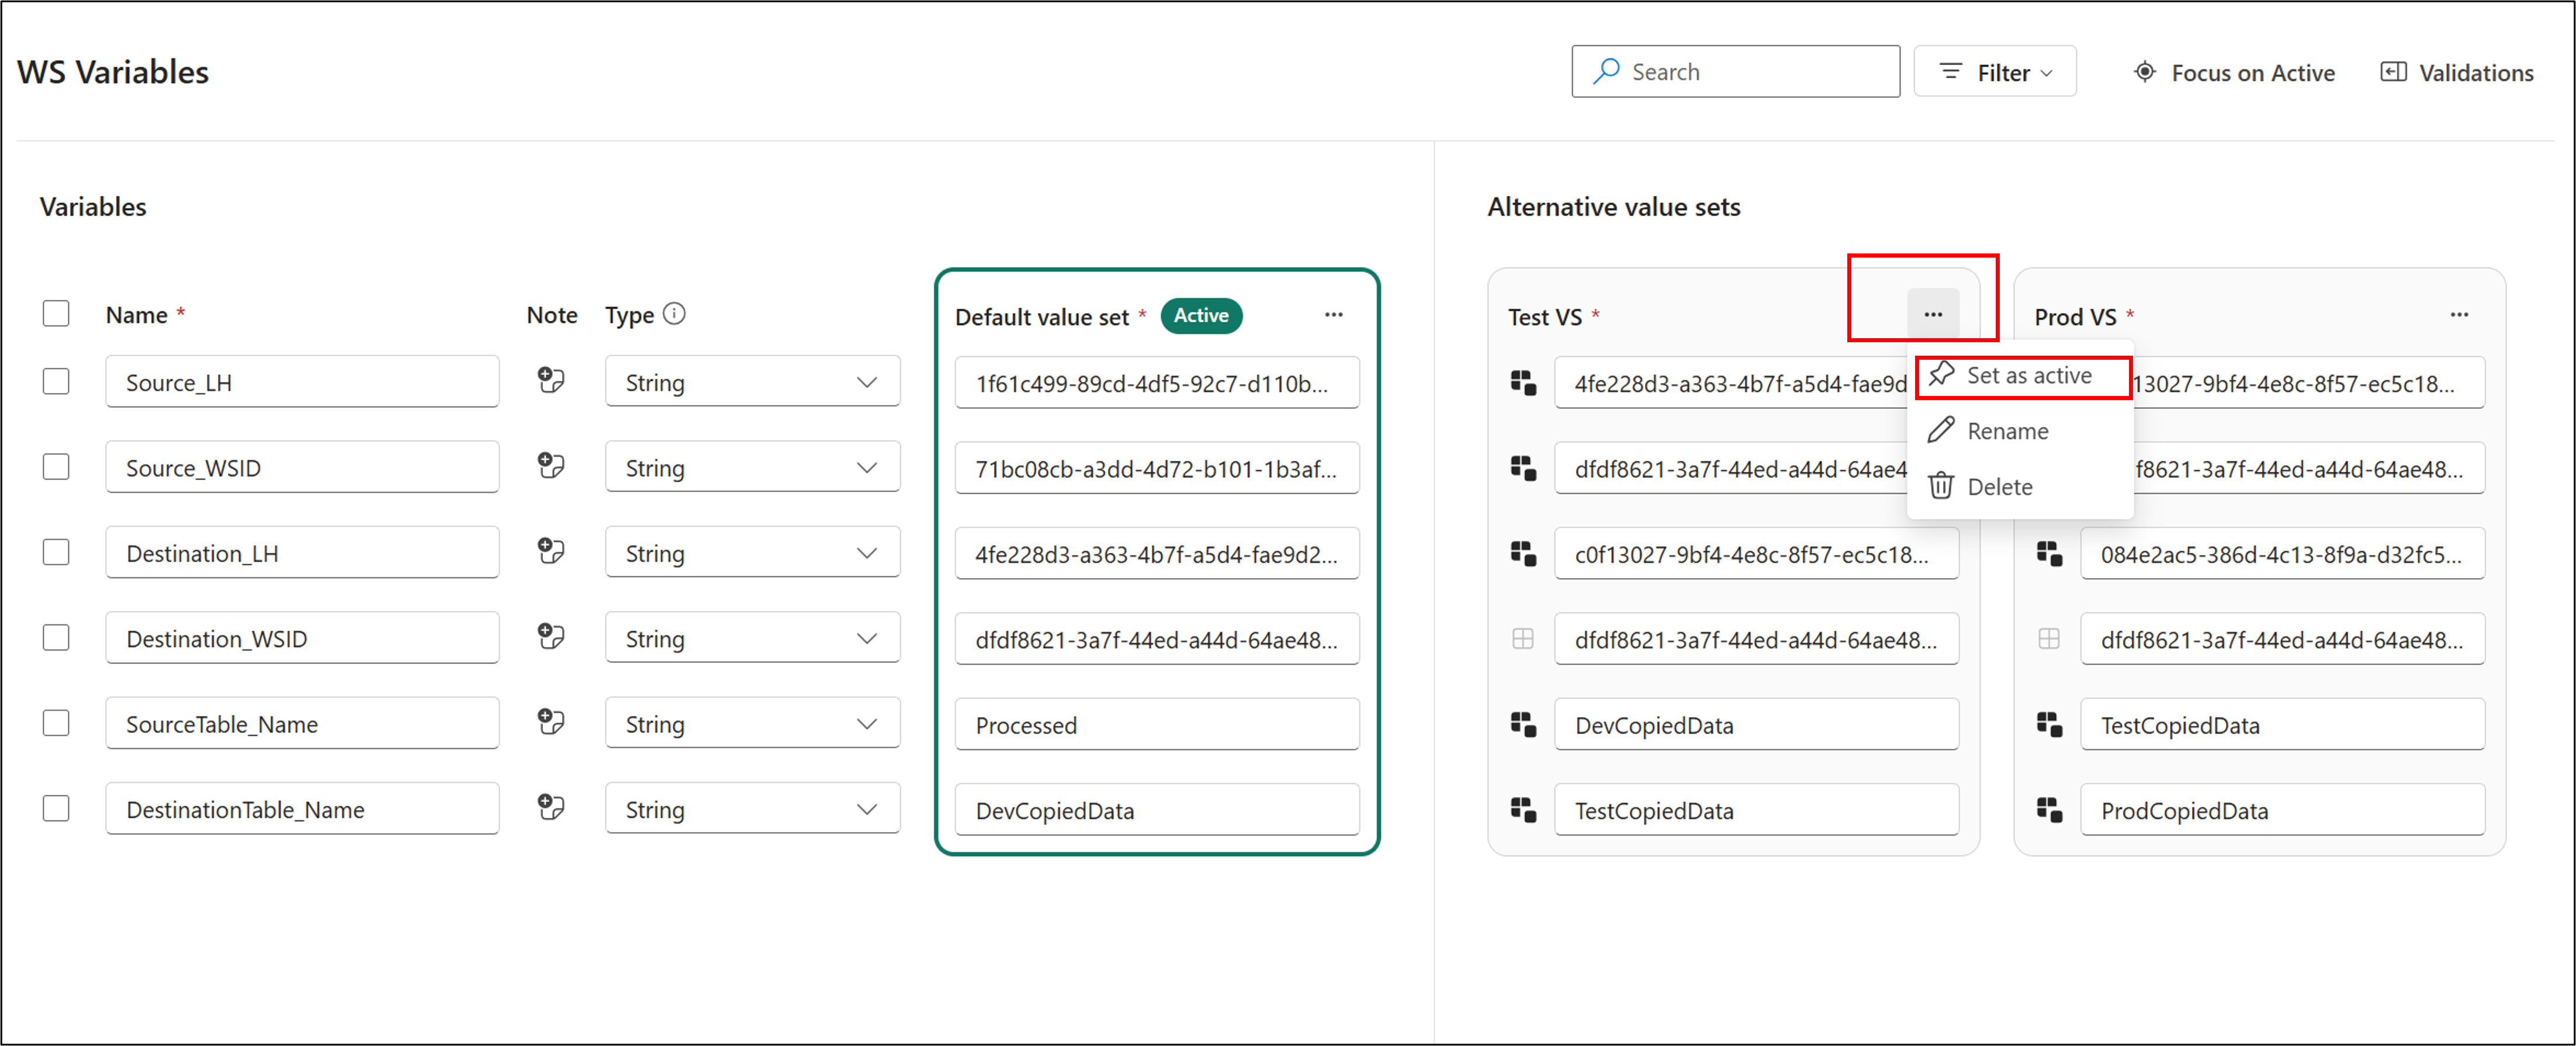Viewport: 2576px width, 1046px height.
Task: Click the Type info icon
Action: coord(675,314)
